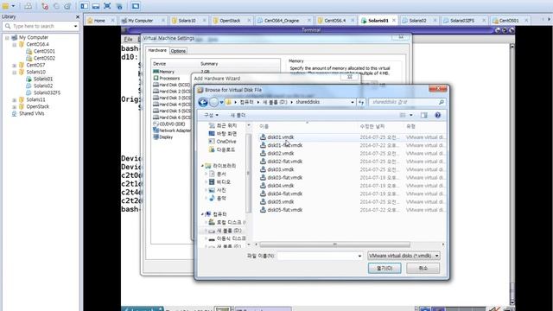The image size is (553, 311).
Task: Click the shareddisks search box
Action: (407, 102)
